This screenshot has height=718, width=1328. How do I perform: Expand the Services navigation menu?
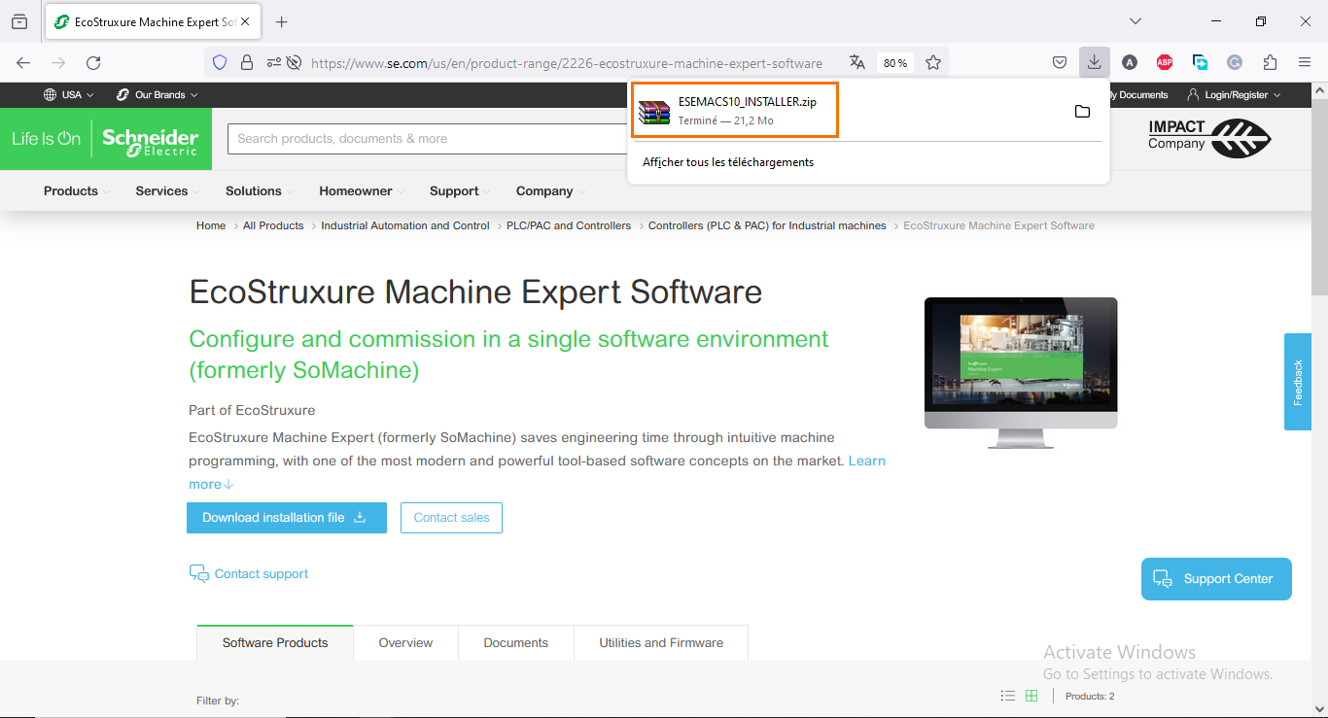[167, 191]
